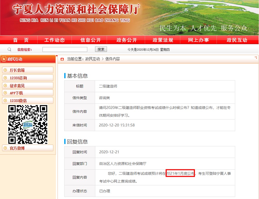259x199 pixels.
Task: Click into the 信息检索 search field
Action: [x=65, y=50]
